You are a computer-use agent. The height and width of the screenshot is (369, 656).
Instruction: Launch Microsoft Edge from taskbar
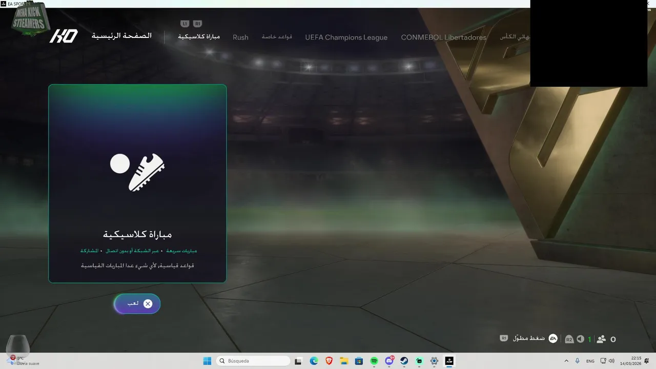coord(314,361)
